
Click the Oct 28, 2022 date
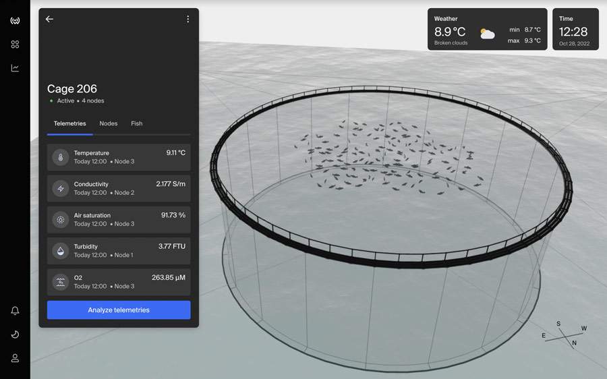tap(574, 44)
